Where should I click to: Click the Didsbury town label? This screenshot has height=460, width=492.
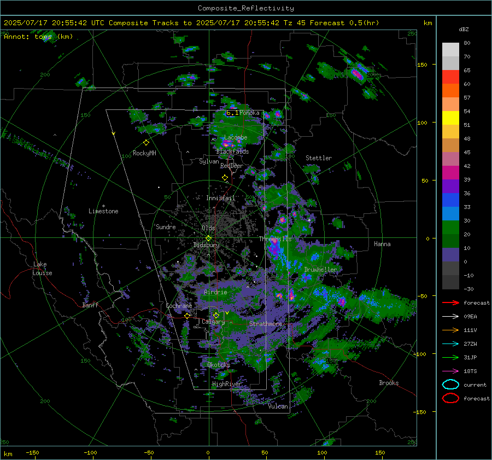click(206, 245)
